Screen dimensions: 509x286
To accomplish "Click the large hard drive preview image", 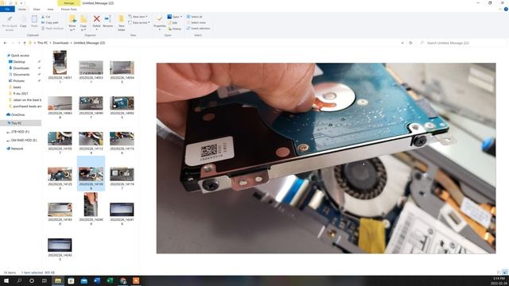I will coord(326,158).
